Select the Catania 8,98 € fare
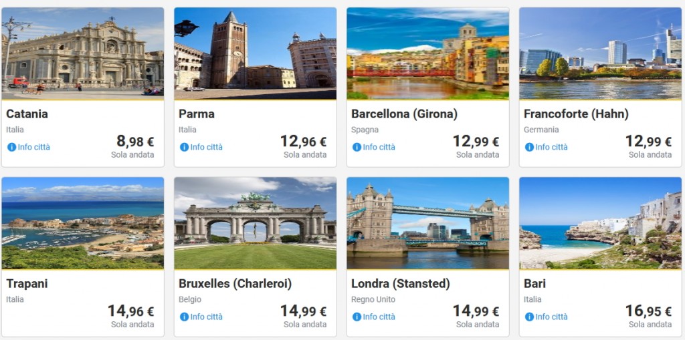 [x=135, y=142]
